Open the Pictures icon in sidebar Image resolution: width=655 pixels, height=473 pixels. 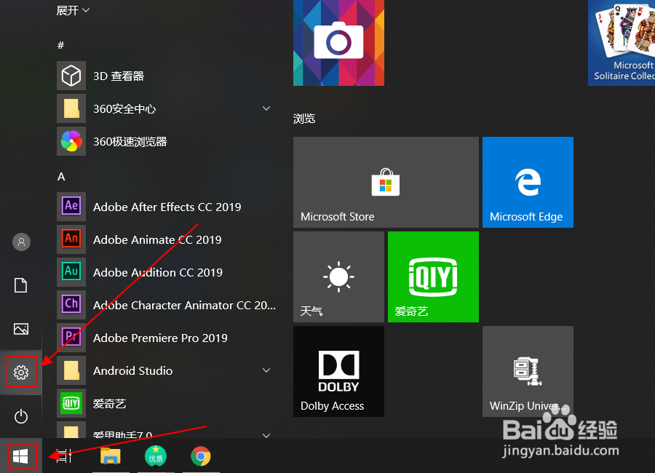(21, 329)
